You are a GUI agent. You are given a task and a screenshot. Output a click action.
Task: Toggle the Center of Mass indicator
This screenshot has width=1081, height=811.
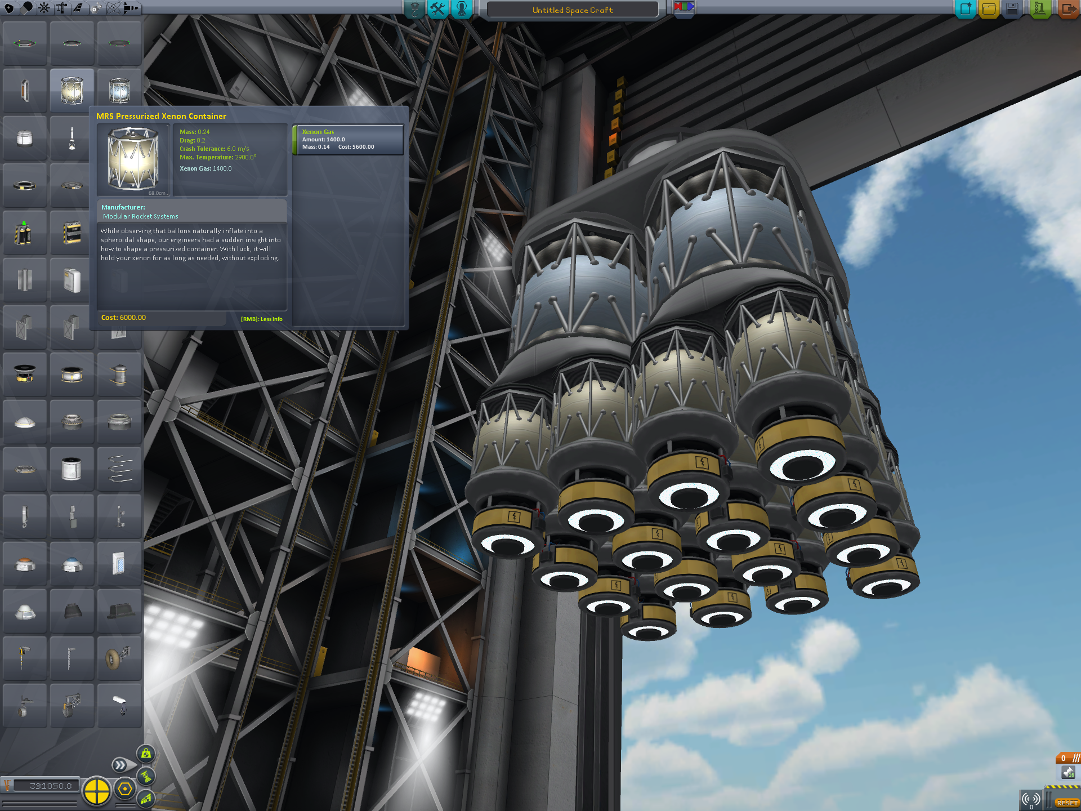point(146,754)
